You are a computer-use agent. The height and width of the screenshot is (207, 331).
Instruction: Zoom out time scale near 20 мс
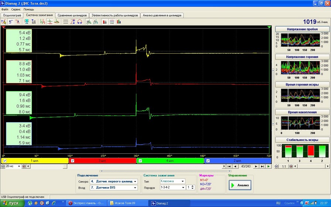click(x=3, y=166)
